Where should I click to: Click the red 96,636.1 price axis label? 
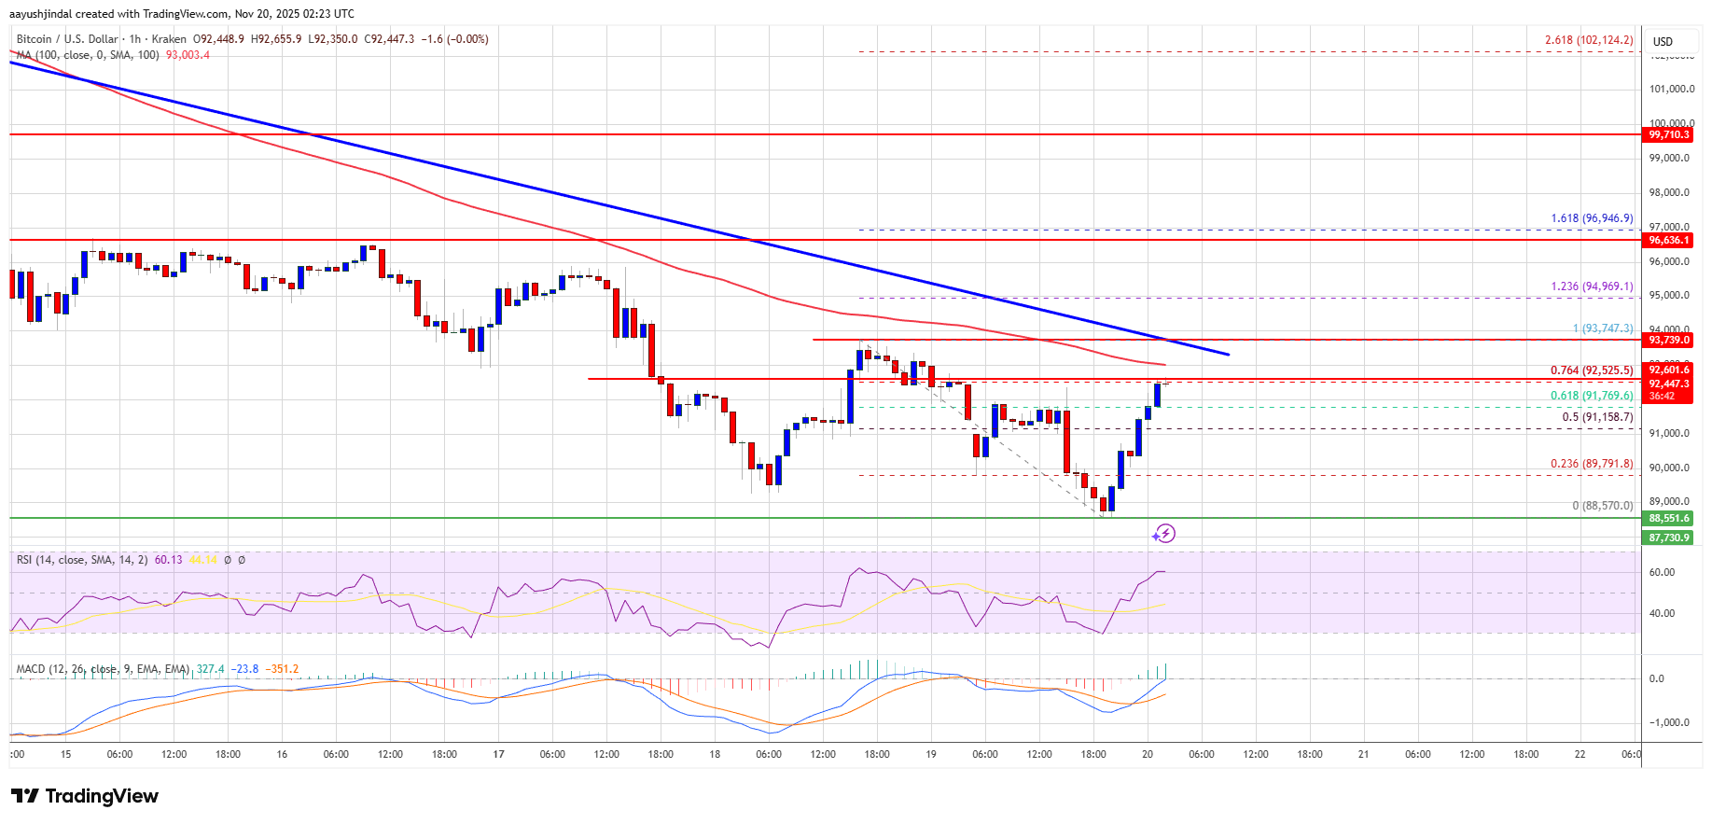point(1668,241)
